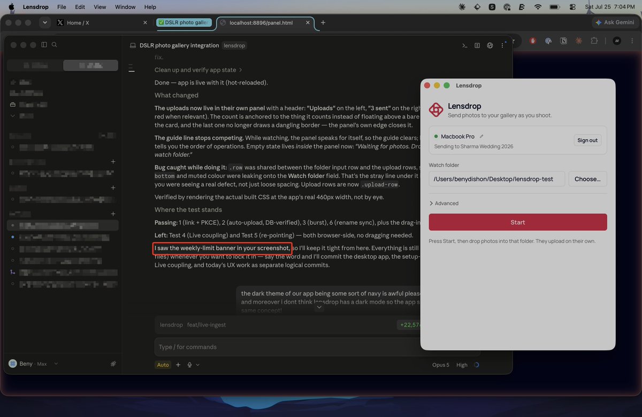Click the preview pane icon beside terminal icon
This screenshot has height=417, width=642.
tap(477, 46)
